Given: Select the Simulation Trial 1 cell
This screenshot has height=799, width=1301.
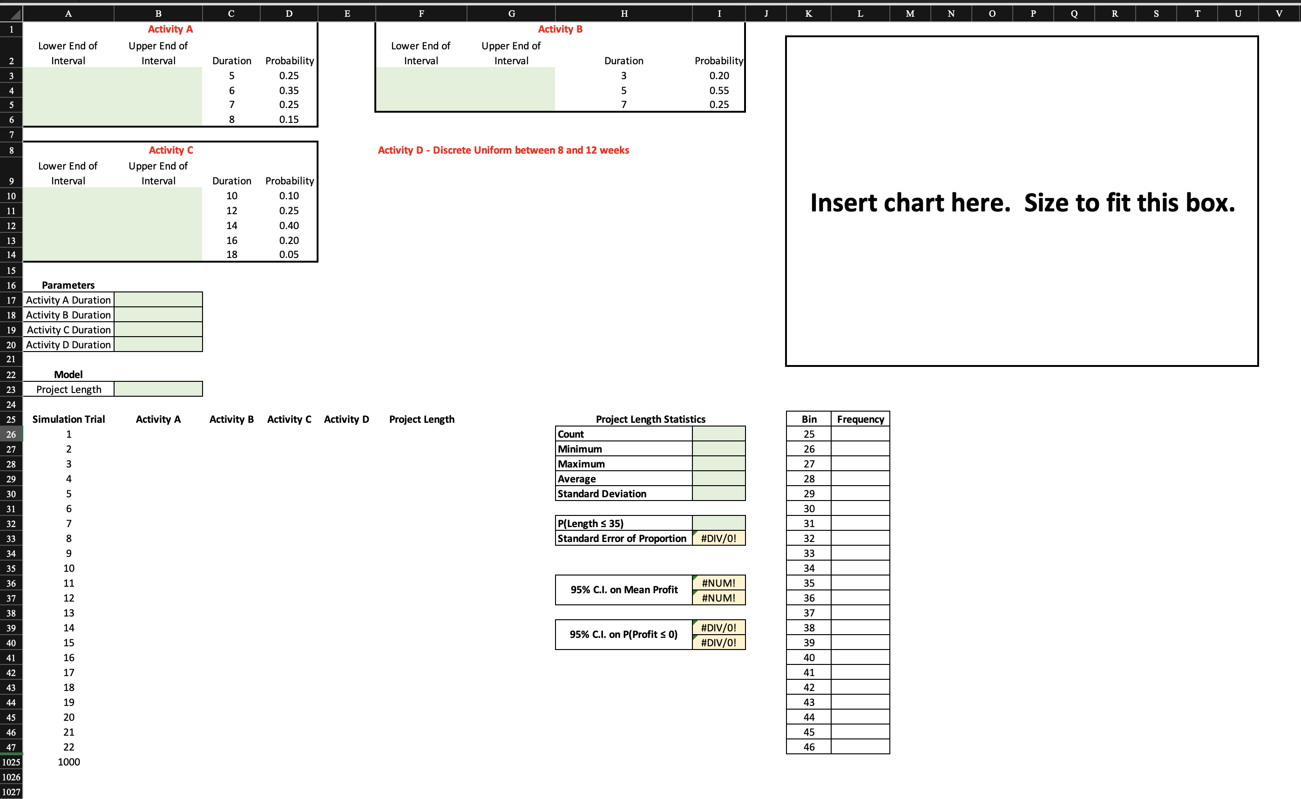Looking at the screenshot, I should (69, 434).
